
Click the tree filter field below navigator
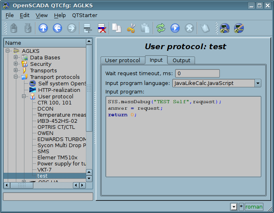tap(48, 197)
